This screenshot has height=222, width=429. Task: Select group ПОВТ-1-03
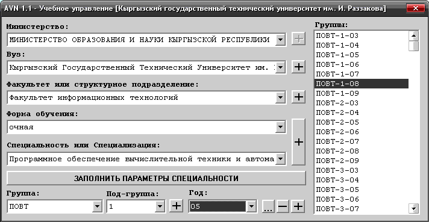coord(362,35)
